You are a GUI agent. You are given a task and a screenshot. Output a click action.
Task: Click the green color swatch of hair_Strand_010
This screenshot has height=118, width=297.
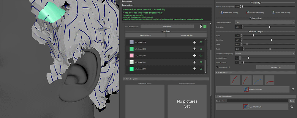[132, 49]
